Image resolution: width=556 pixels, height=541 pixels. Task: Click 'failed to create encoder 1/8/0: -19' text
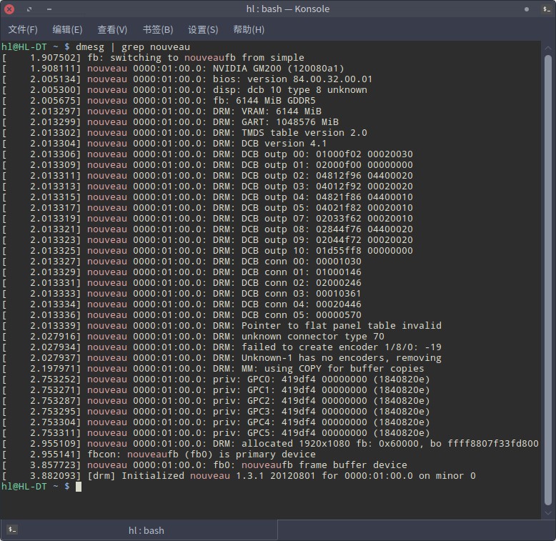pos(342,347)
